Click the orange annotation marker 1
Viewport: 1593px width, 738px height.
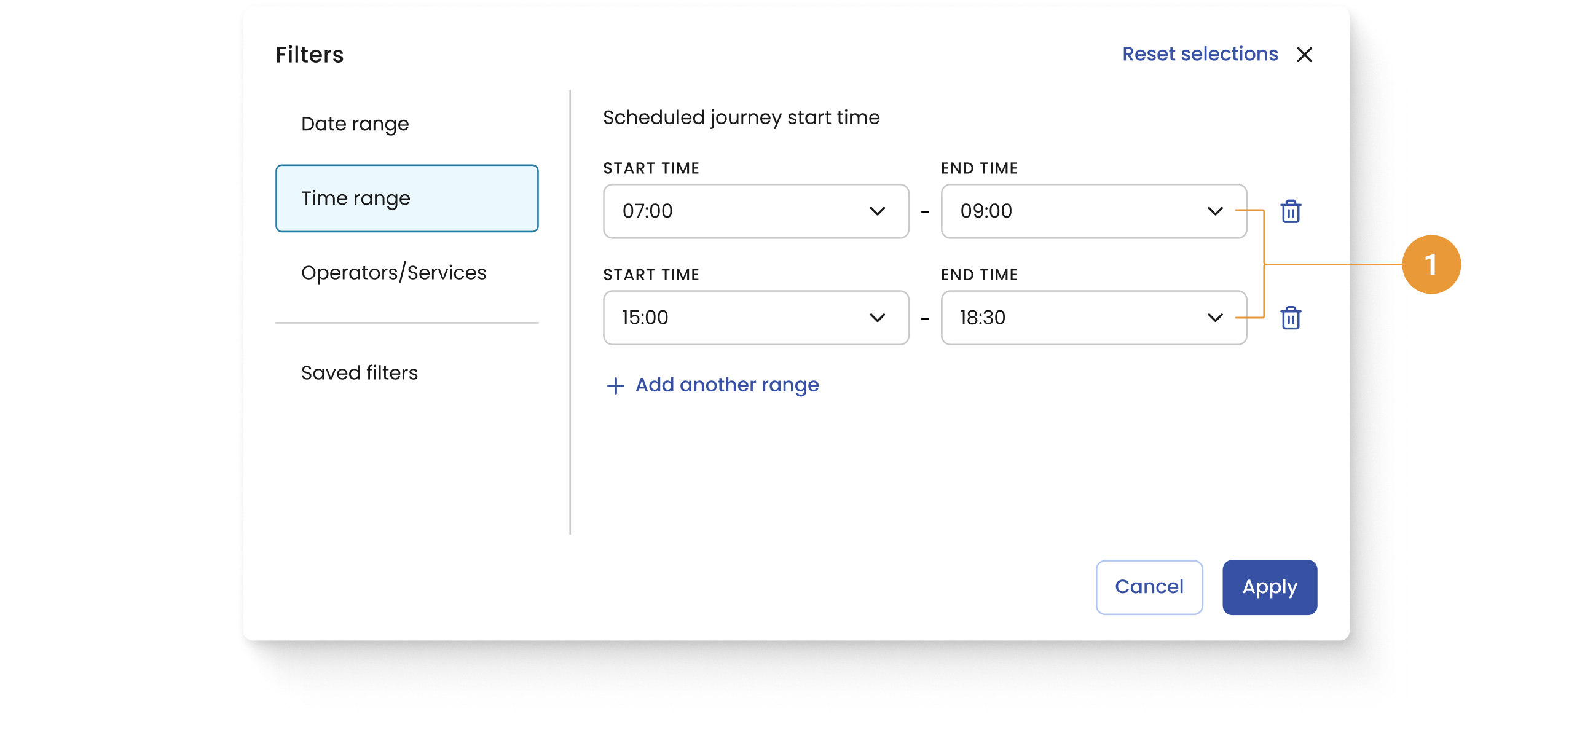tap(1430, 265)
